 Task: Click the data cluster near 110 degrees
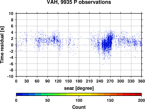click(54, 39)
